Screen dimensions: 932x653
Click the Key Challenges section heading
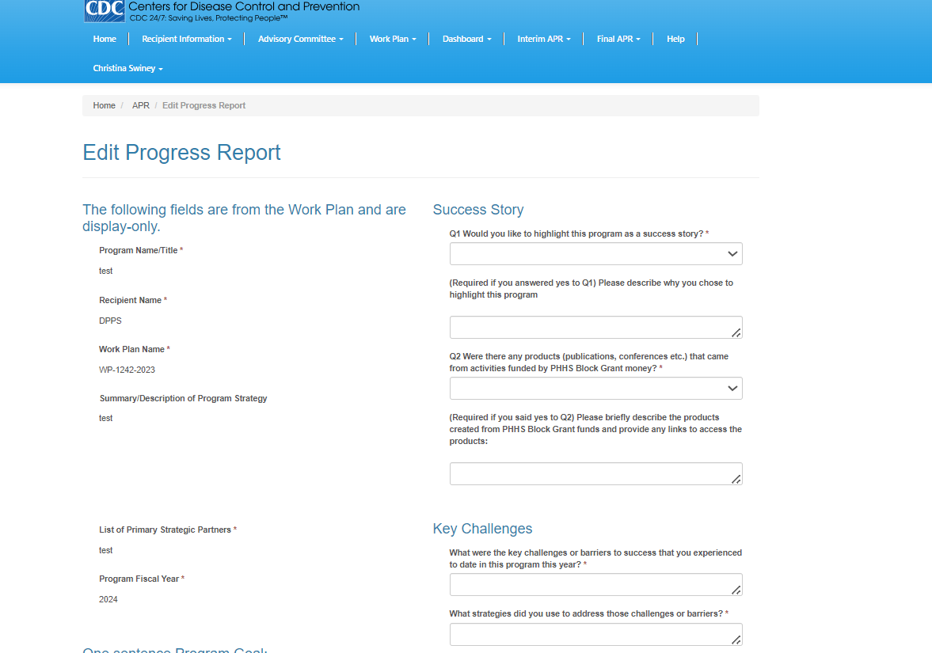[x=482, y=529]
